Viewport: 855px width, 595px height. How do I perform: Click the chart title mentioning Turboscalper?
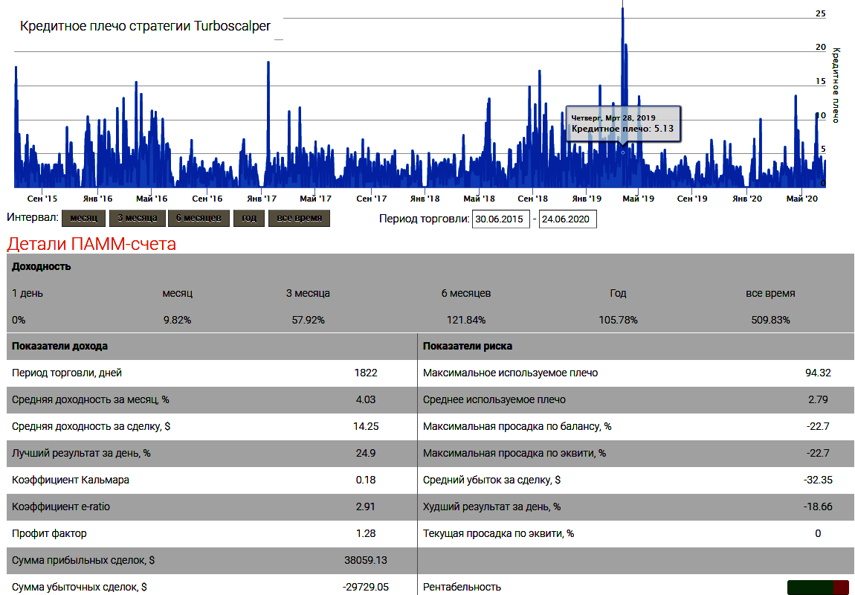click(x=145, y=26)
